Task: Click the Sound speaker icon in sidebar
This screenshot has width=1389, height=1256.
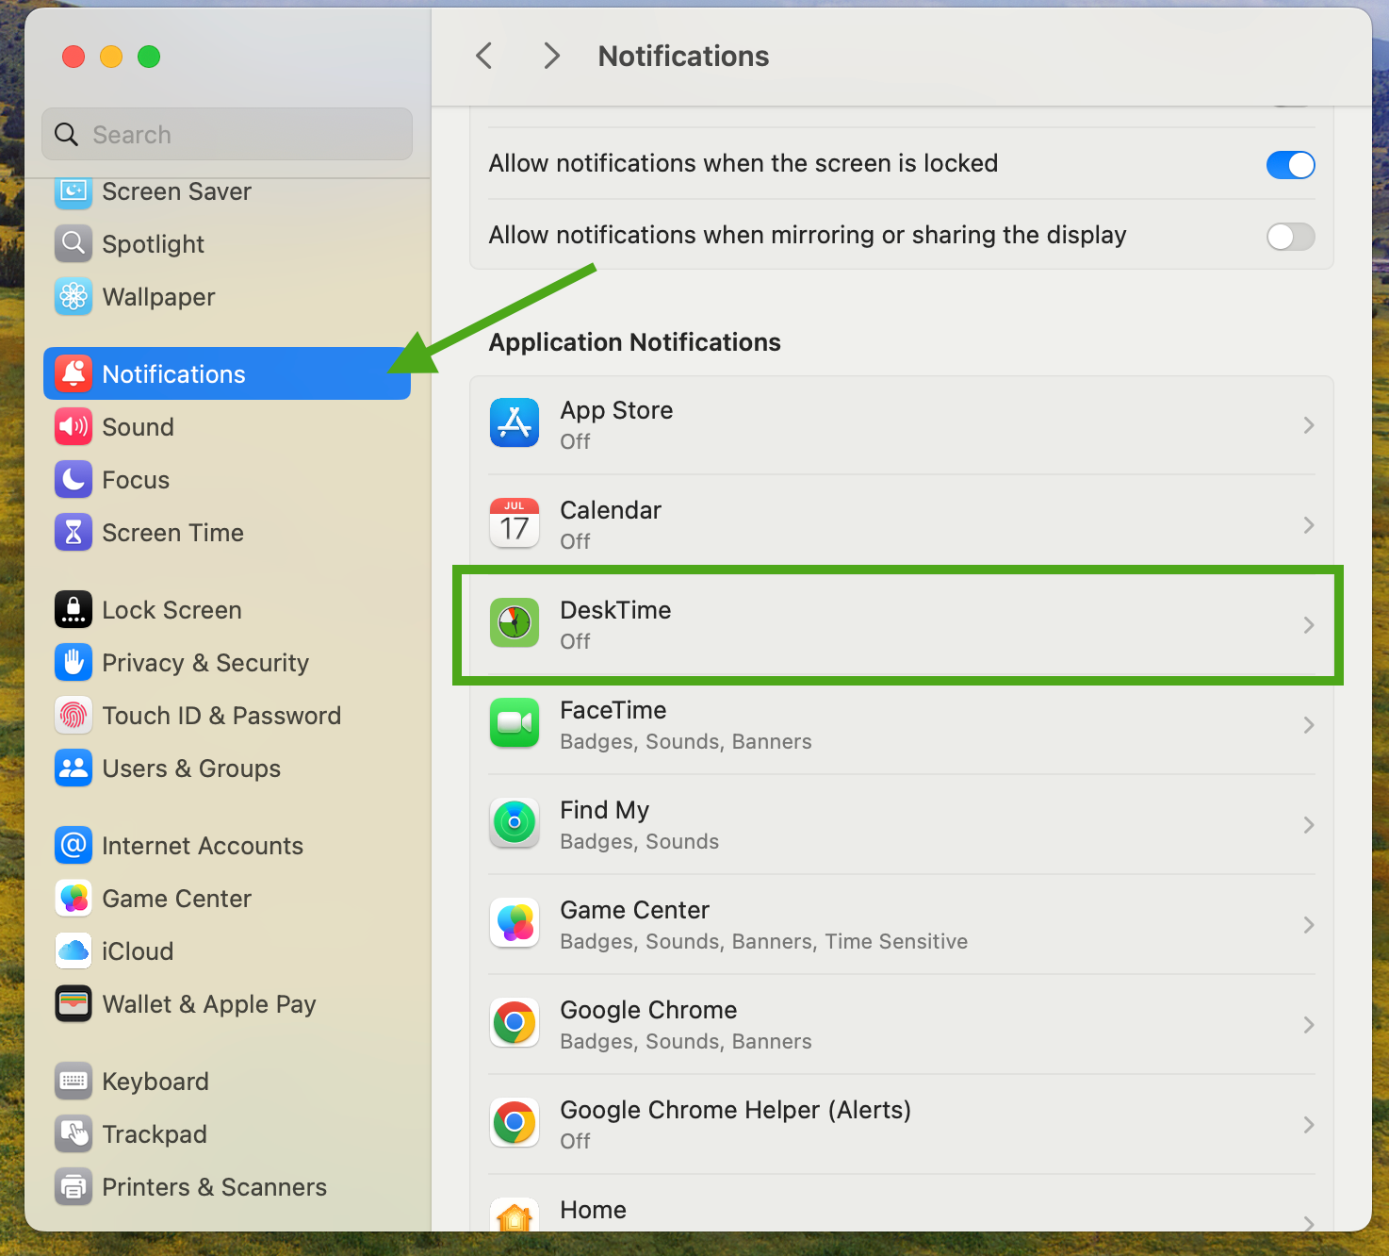Action: pyautogui.click(x=74, y=427)
